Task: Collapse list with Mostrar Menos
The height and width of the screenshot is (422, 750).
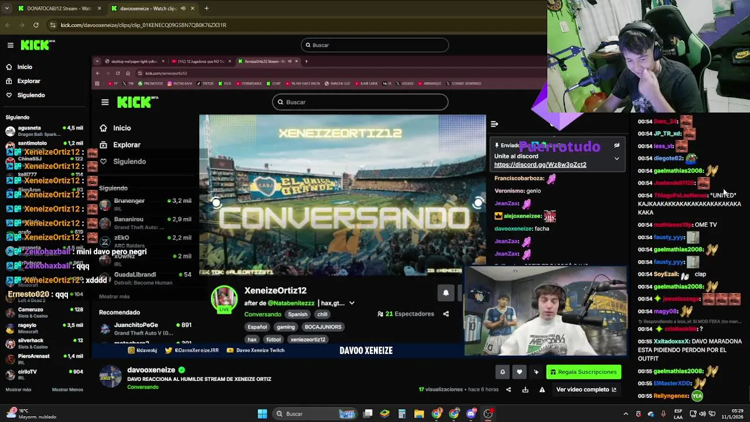Action: [x=67, y=390]
